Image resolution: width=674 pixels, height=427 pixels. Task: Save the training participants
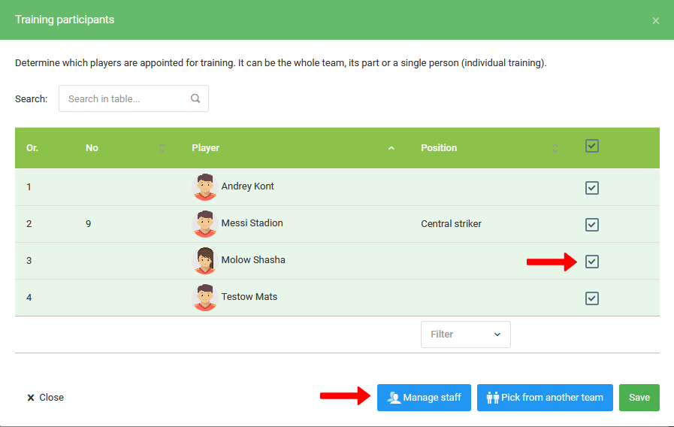pos(639,398)
